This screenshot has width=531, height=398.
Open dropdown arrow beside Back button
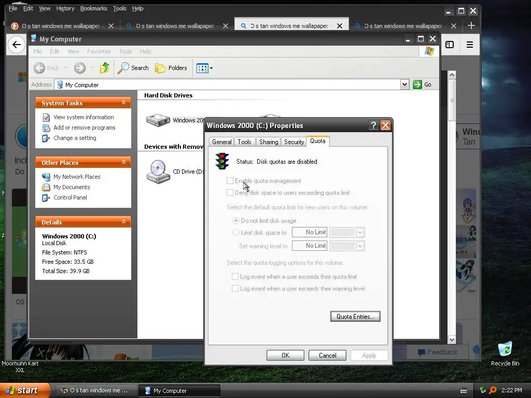tap(66, 68)
